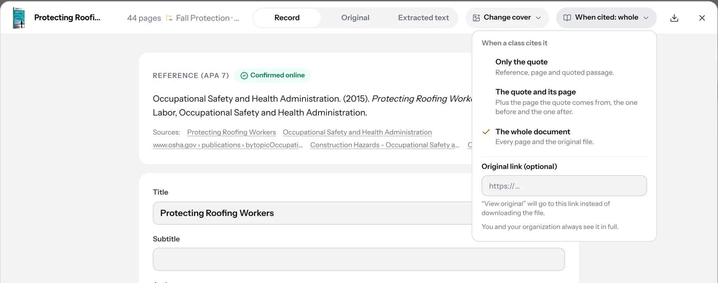Switch to the Record tab
Screen dimensions: 718x283
point(287,18)
